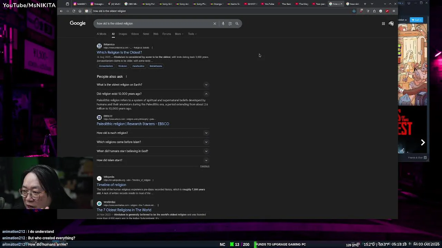Collapse 'Did religion exist 10,000 years ago?'
Viewport: 442px width, 248px height.
coord(153,94)
